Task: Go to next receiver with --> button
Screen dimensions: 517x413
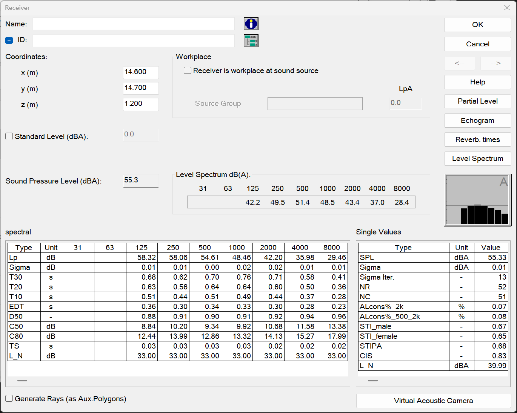Action: tap(495, 63)
